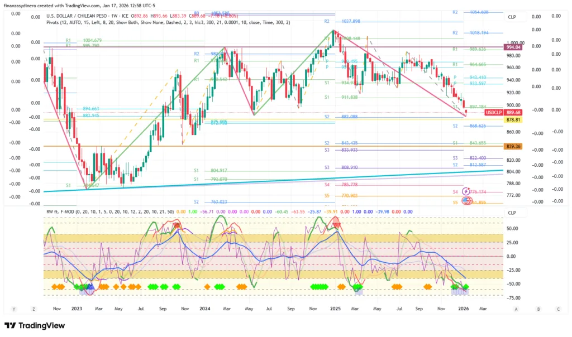The width and height of the screenshot is (572, 337).
Task: Select the yellow 878.81 price level label
Action: [x=513, y=120]
